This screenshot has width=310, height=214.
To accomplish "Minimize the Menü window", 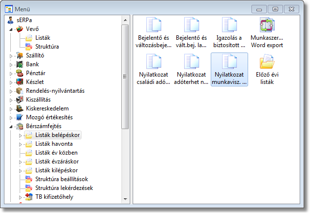I will [x=259, y=9].
